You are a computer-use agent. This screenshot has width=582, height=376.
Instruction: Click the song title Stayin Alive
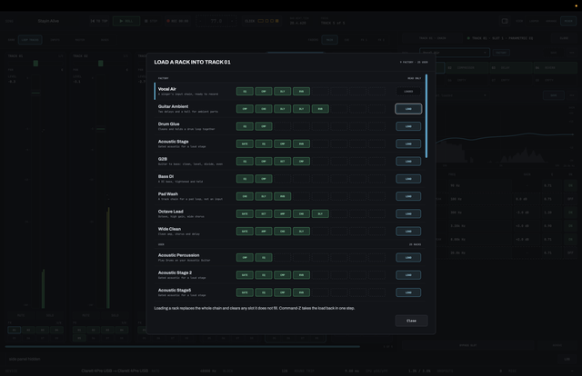coord(48,21)
